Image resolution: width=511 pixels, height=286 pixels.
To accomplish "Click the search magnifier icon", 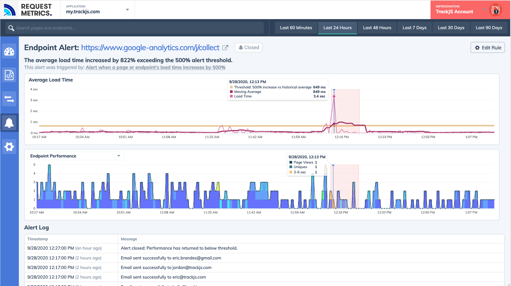I will pos(11,28).
